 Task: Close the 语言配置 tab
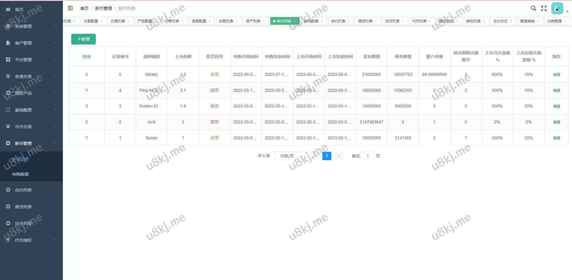click(x=210, y=21)
